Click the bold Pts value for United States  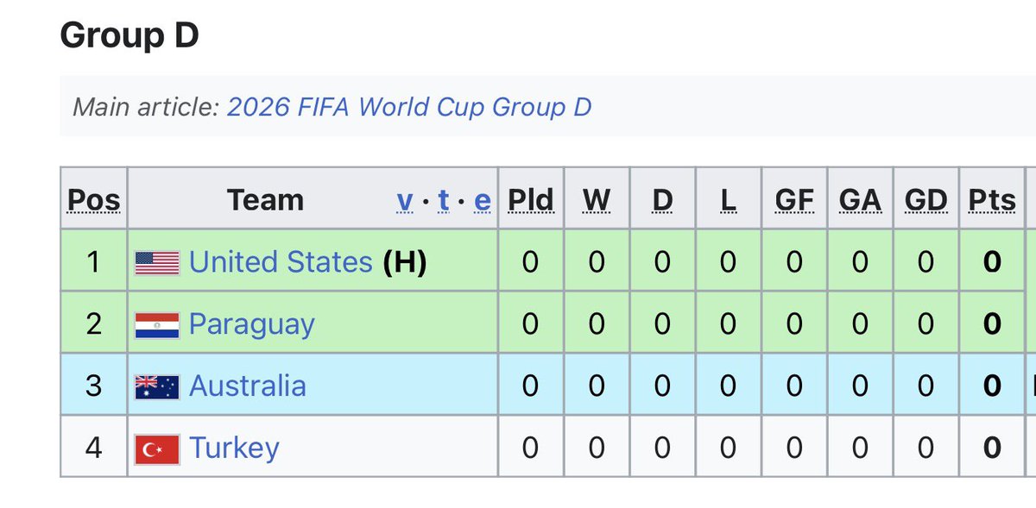[992, 262]
